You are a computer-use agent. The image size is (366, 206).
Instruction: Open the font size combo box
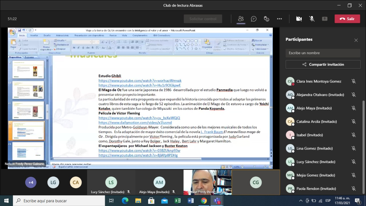tap(96, 42)
